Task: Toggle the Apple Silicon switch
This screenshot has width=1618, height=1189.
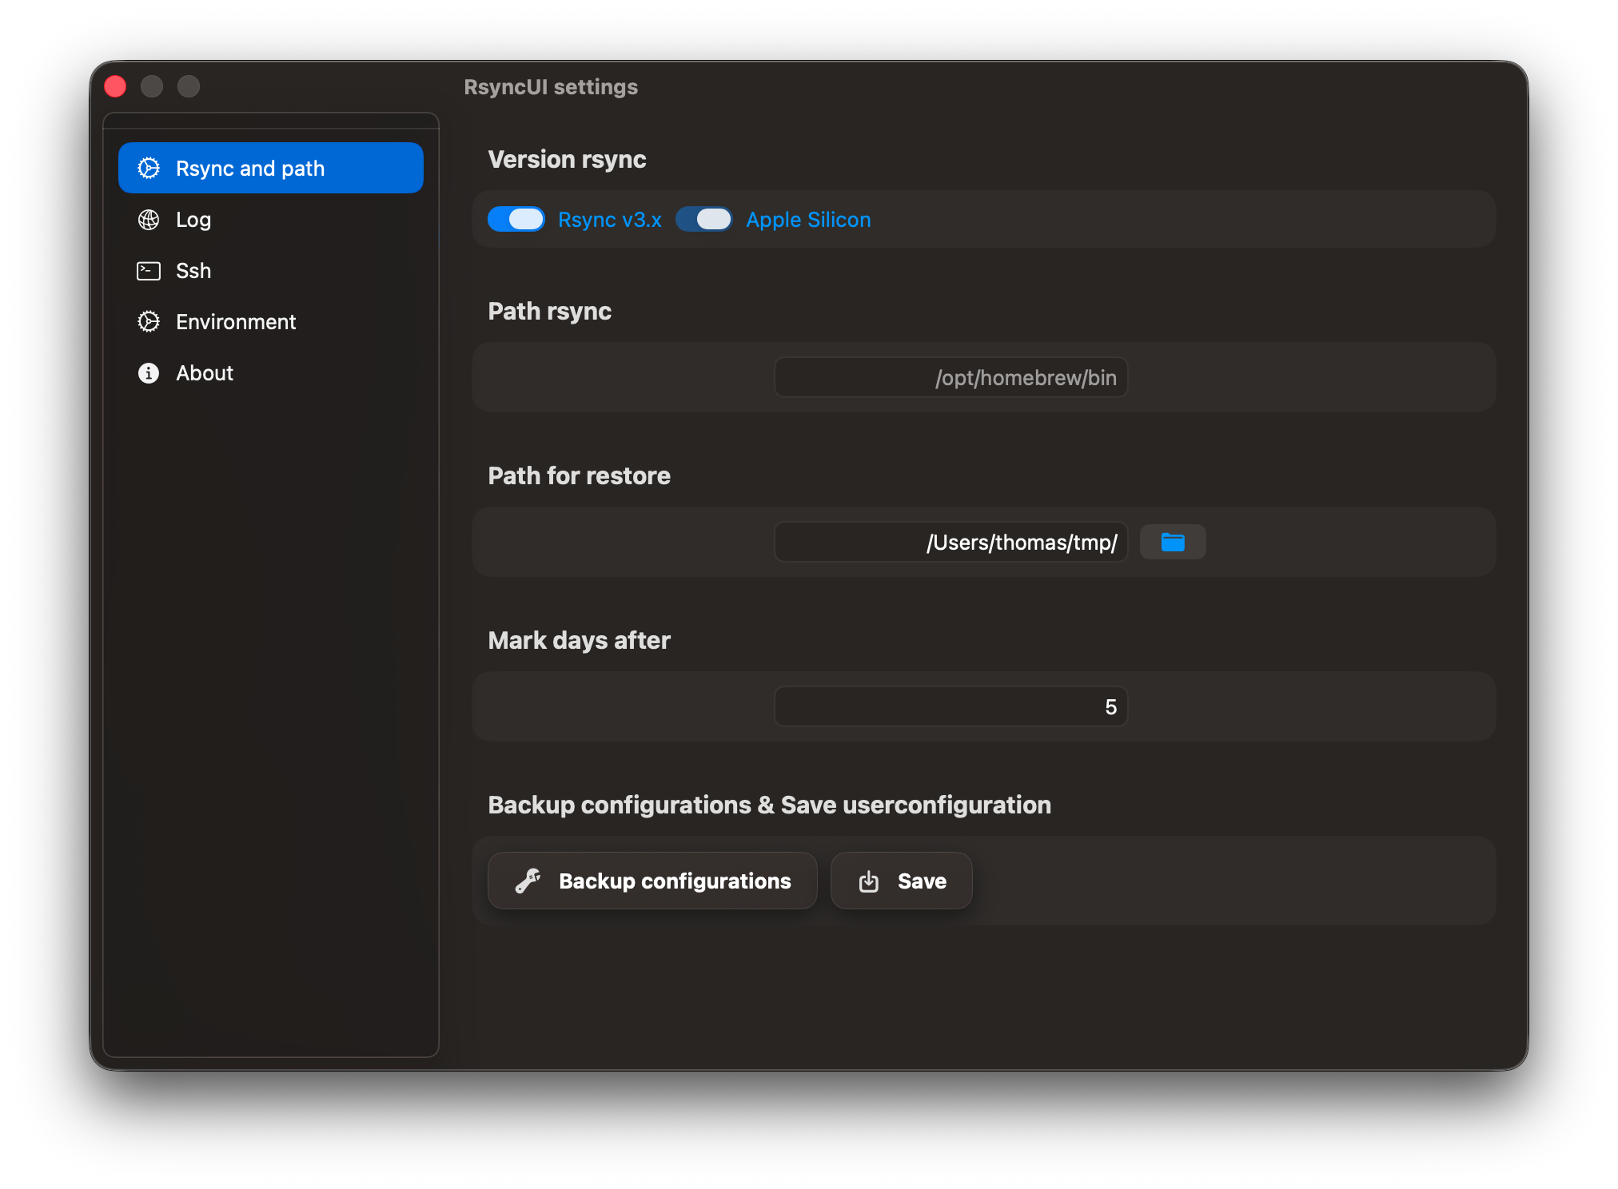Action: [x=704, y=219]
